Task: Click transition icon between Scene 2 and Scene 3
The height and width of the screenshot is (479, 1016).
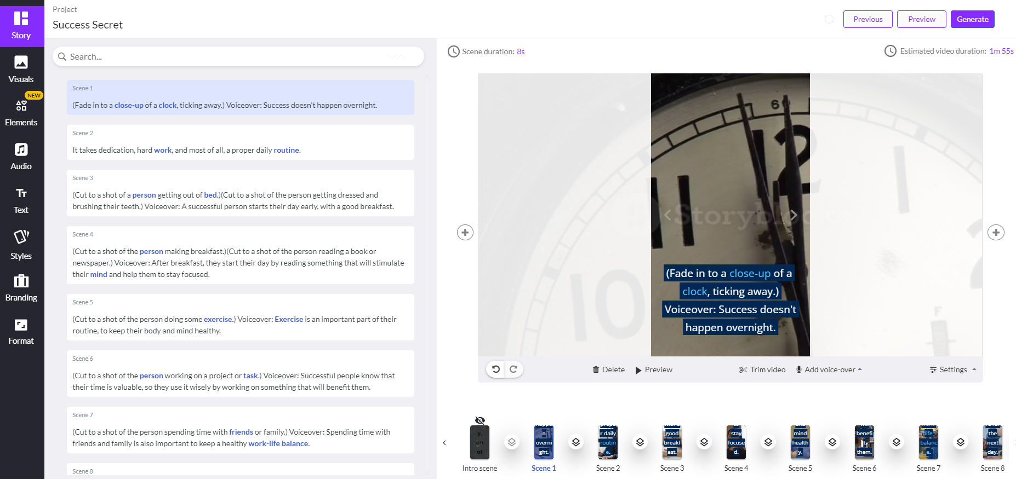Action: point(640,442)
